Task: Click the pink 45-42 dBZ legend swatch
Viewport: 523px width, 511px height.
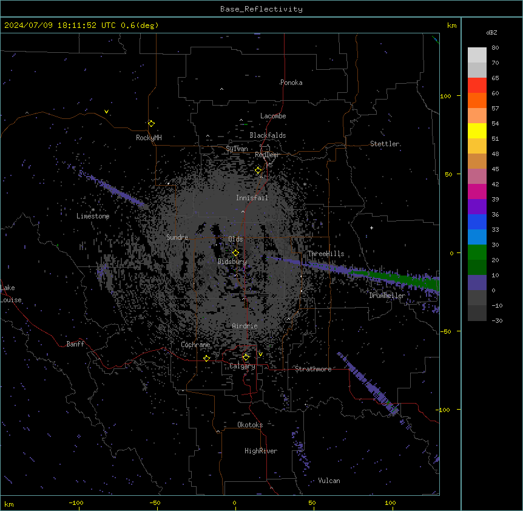Action: pyautogui.click(x=477, y=177)
